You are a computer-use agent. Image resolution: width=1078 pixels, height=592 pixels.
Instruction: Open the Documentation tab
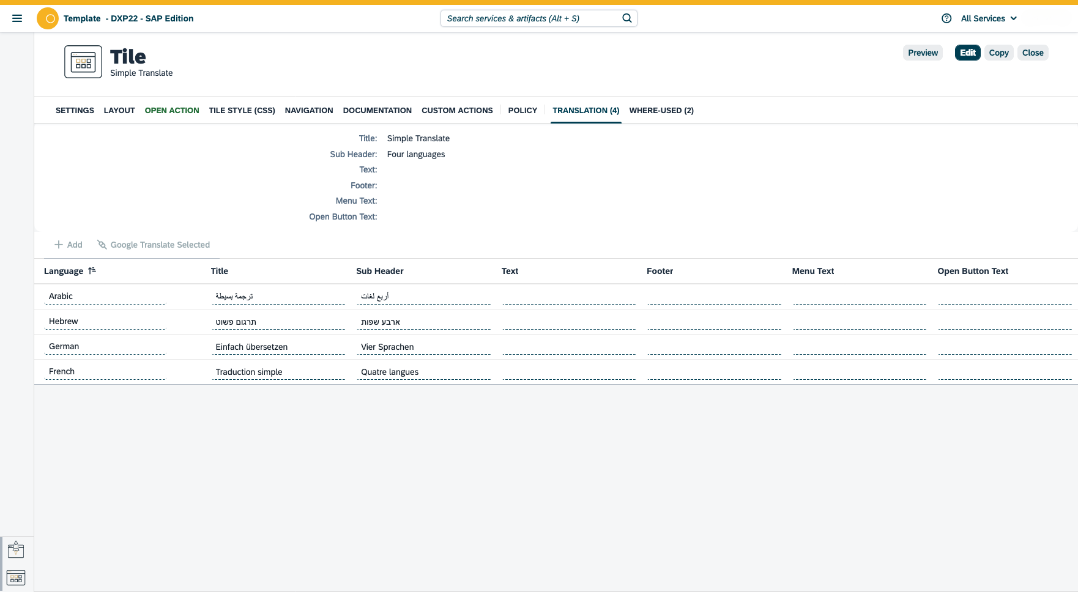click(377, 111)
